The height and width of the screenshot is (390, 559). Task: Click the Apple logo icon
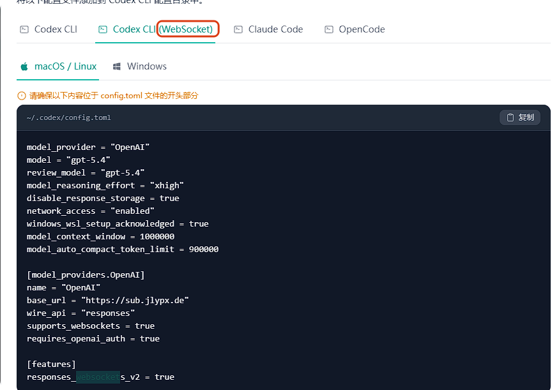[x=24, y=66]
